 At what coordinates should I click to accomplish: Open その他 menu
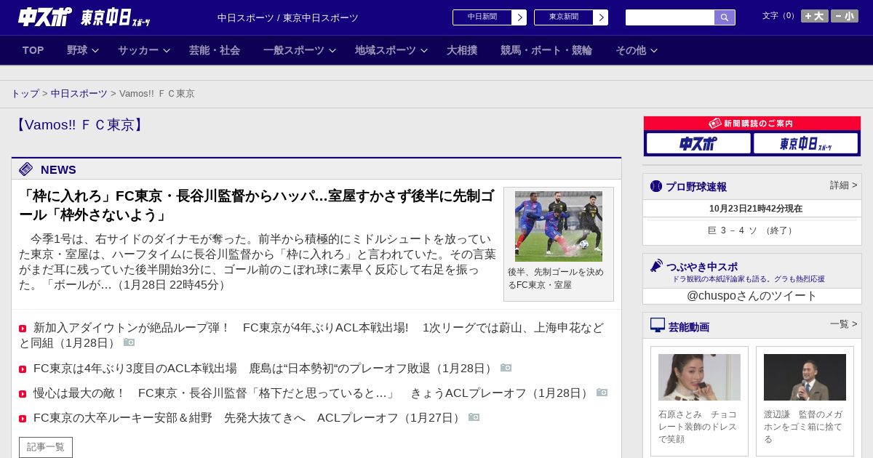click(631, 50)
